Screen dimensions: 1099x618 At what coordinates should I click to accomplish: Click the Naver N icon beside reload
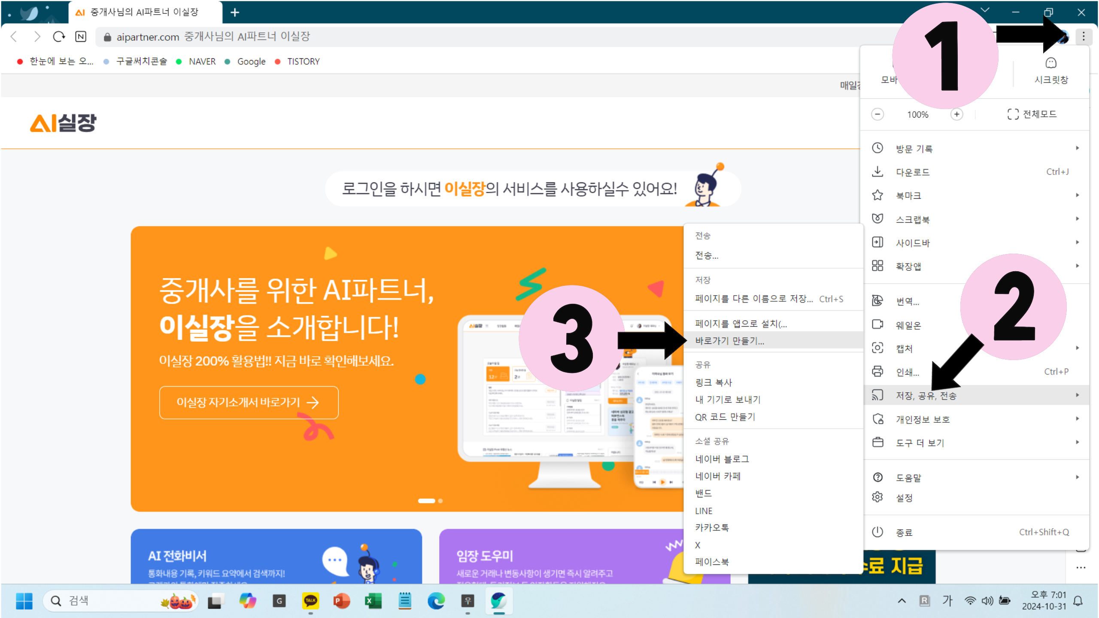click(81, 37)
